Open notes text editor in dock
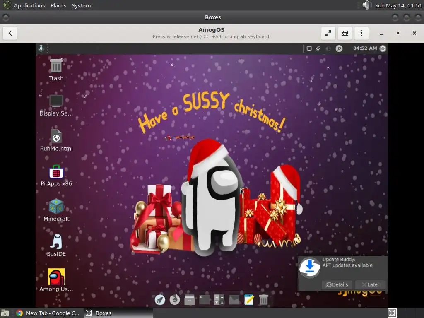Viewport: 424px width, 318px height. (x=249, y=300)
